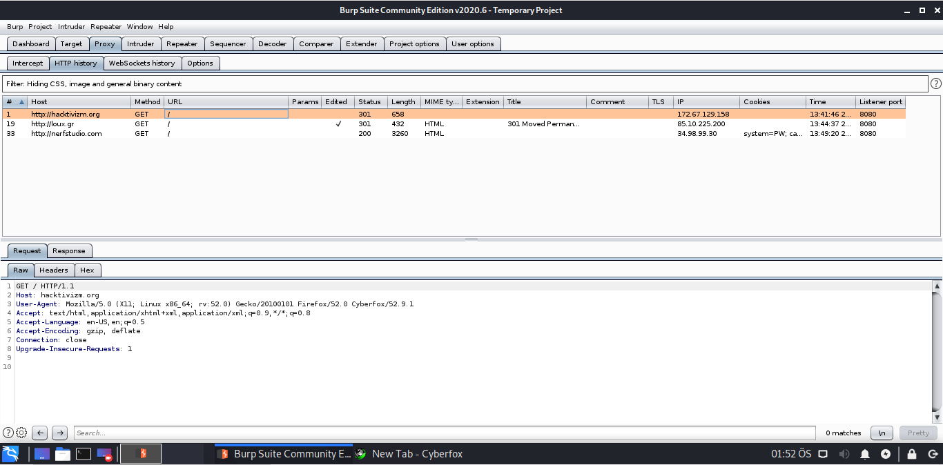Show desktop icon in taskbar
The height and width of the screenshot is (465, 943).
click(41, 453)
